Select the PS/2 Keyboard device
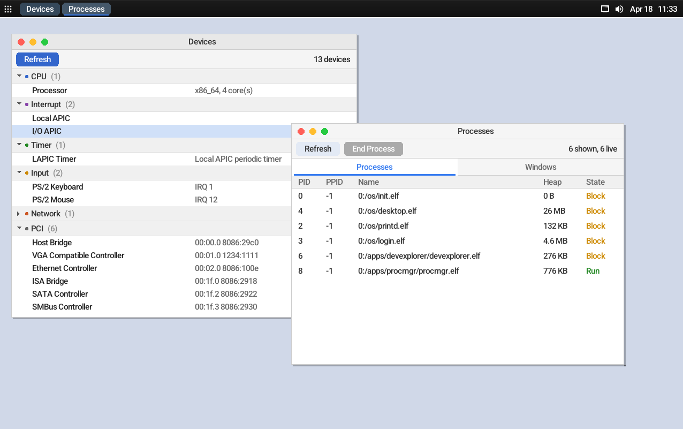Image resolution: width=683 pixels, height=429 pixels. coord(152,187)
